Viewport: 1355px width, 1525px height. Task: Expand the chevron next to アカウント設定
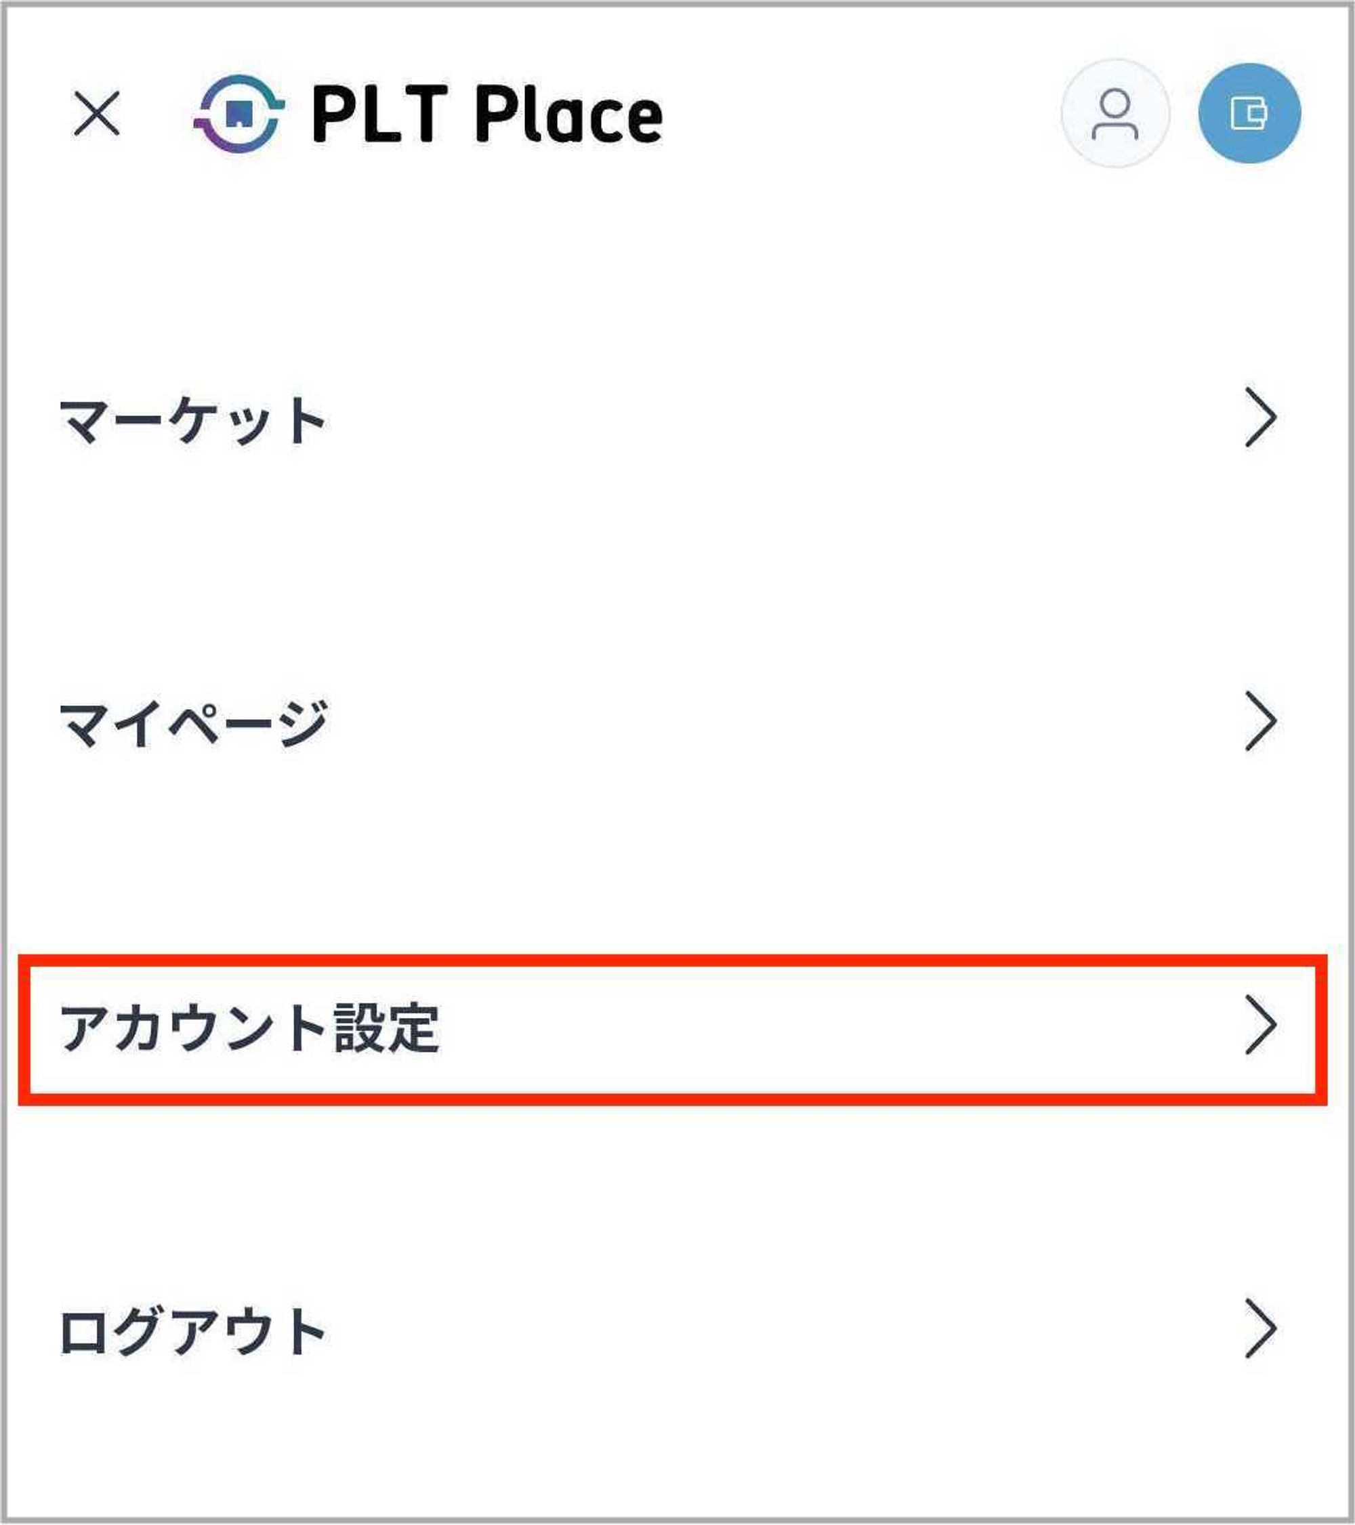coord(1260,1025)
